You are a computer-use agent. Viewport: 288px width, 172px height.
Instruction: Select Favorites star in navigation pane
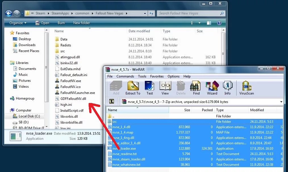coord(12,33)
